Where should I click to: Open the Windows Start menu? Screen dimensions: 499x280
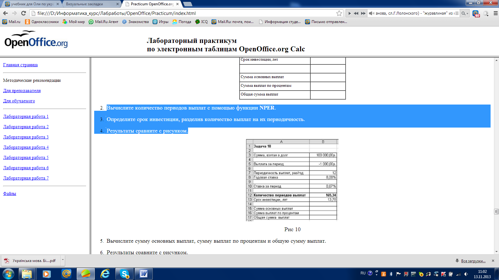pyautogui.click(x=8, y=274)
